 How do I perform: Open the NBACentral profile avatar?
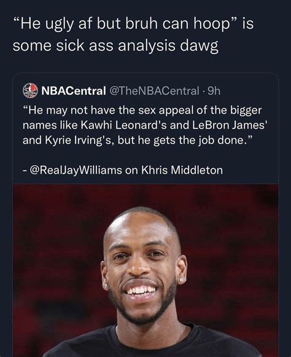[x=30, y=90]
